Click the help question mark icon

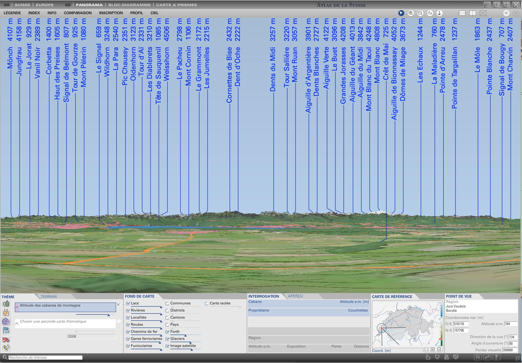click(x=496, y=357)
